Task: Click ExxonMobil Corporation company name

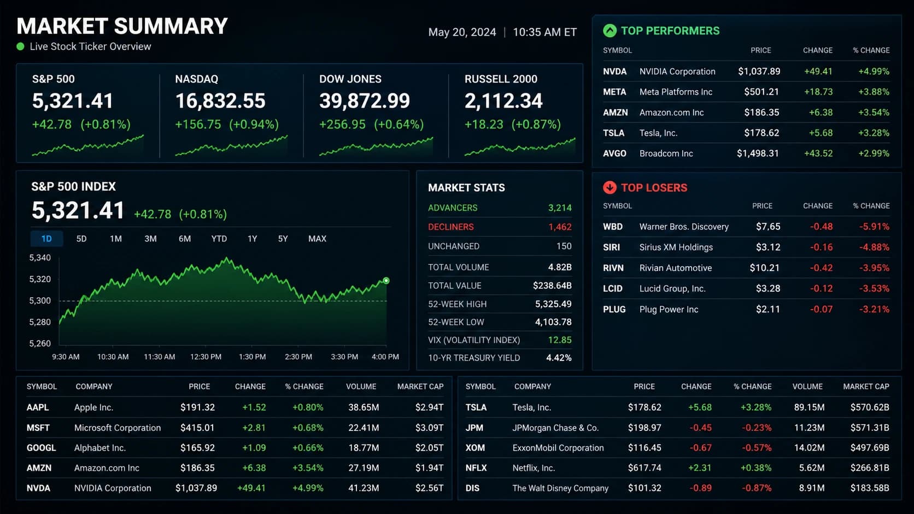Action: coord(558,448)
